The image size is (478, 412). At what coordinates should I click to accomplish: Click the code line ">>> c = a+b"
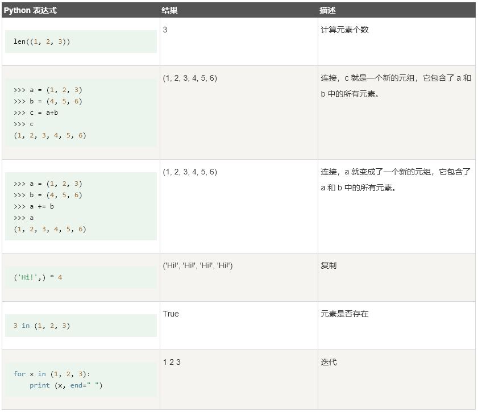(36, 113)
